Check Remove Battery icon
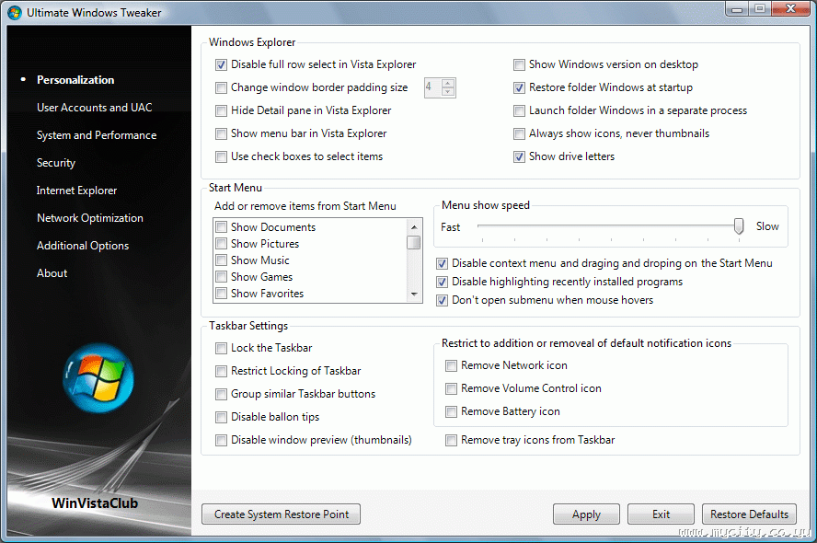Screen dimensions: 817x543 tap(451, 411)
